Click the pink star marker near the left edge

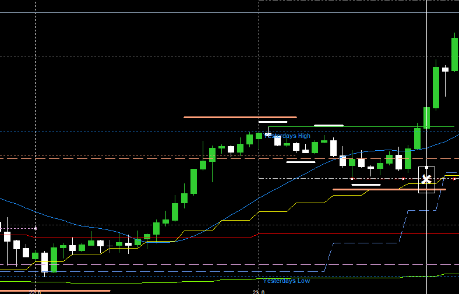point(35,228)
